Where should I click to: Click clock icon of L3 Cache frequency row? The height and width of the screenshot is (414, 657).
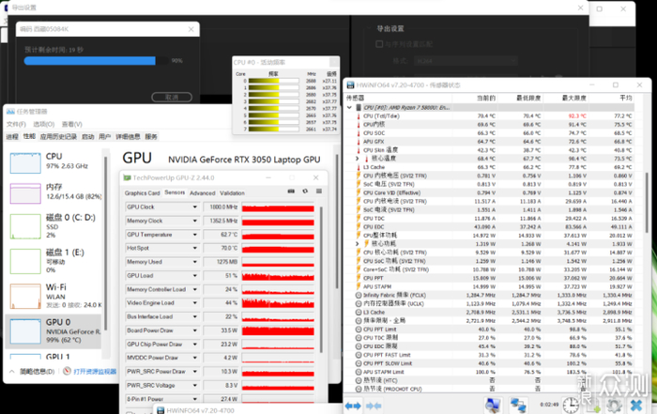click(359, 313)
